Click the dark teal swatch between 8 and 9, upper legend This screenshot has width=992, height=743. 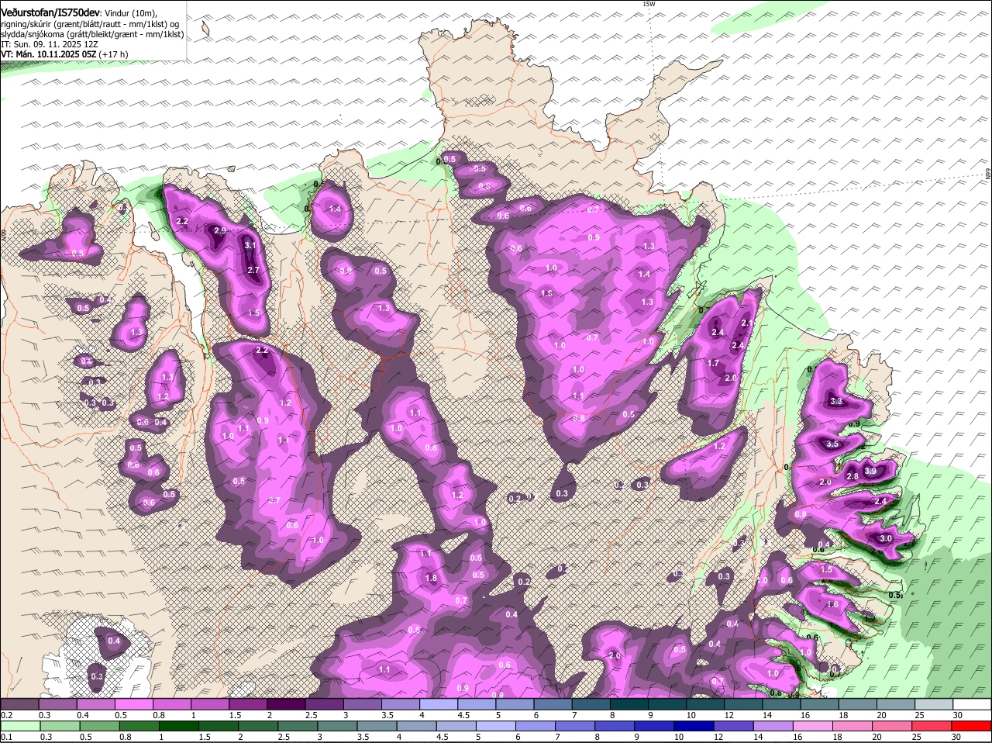coord(629,703)
